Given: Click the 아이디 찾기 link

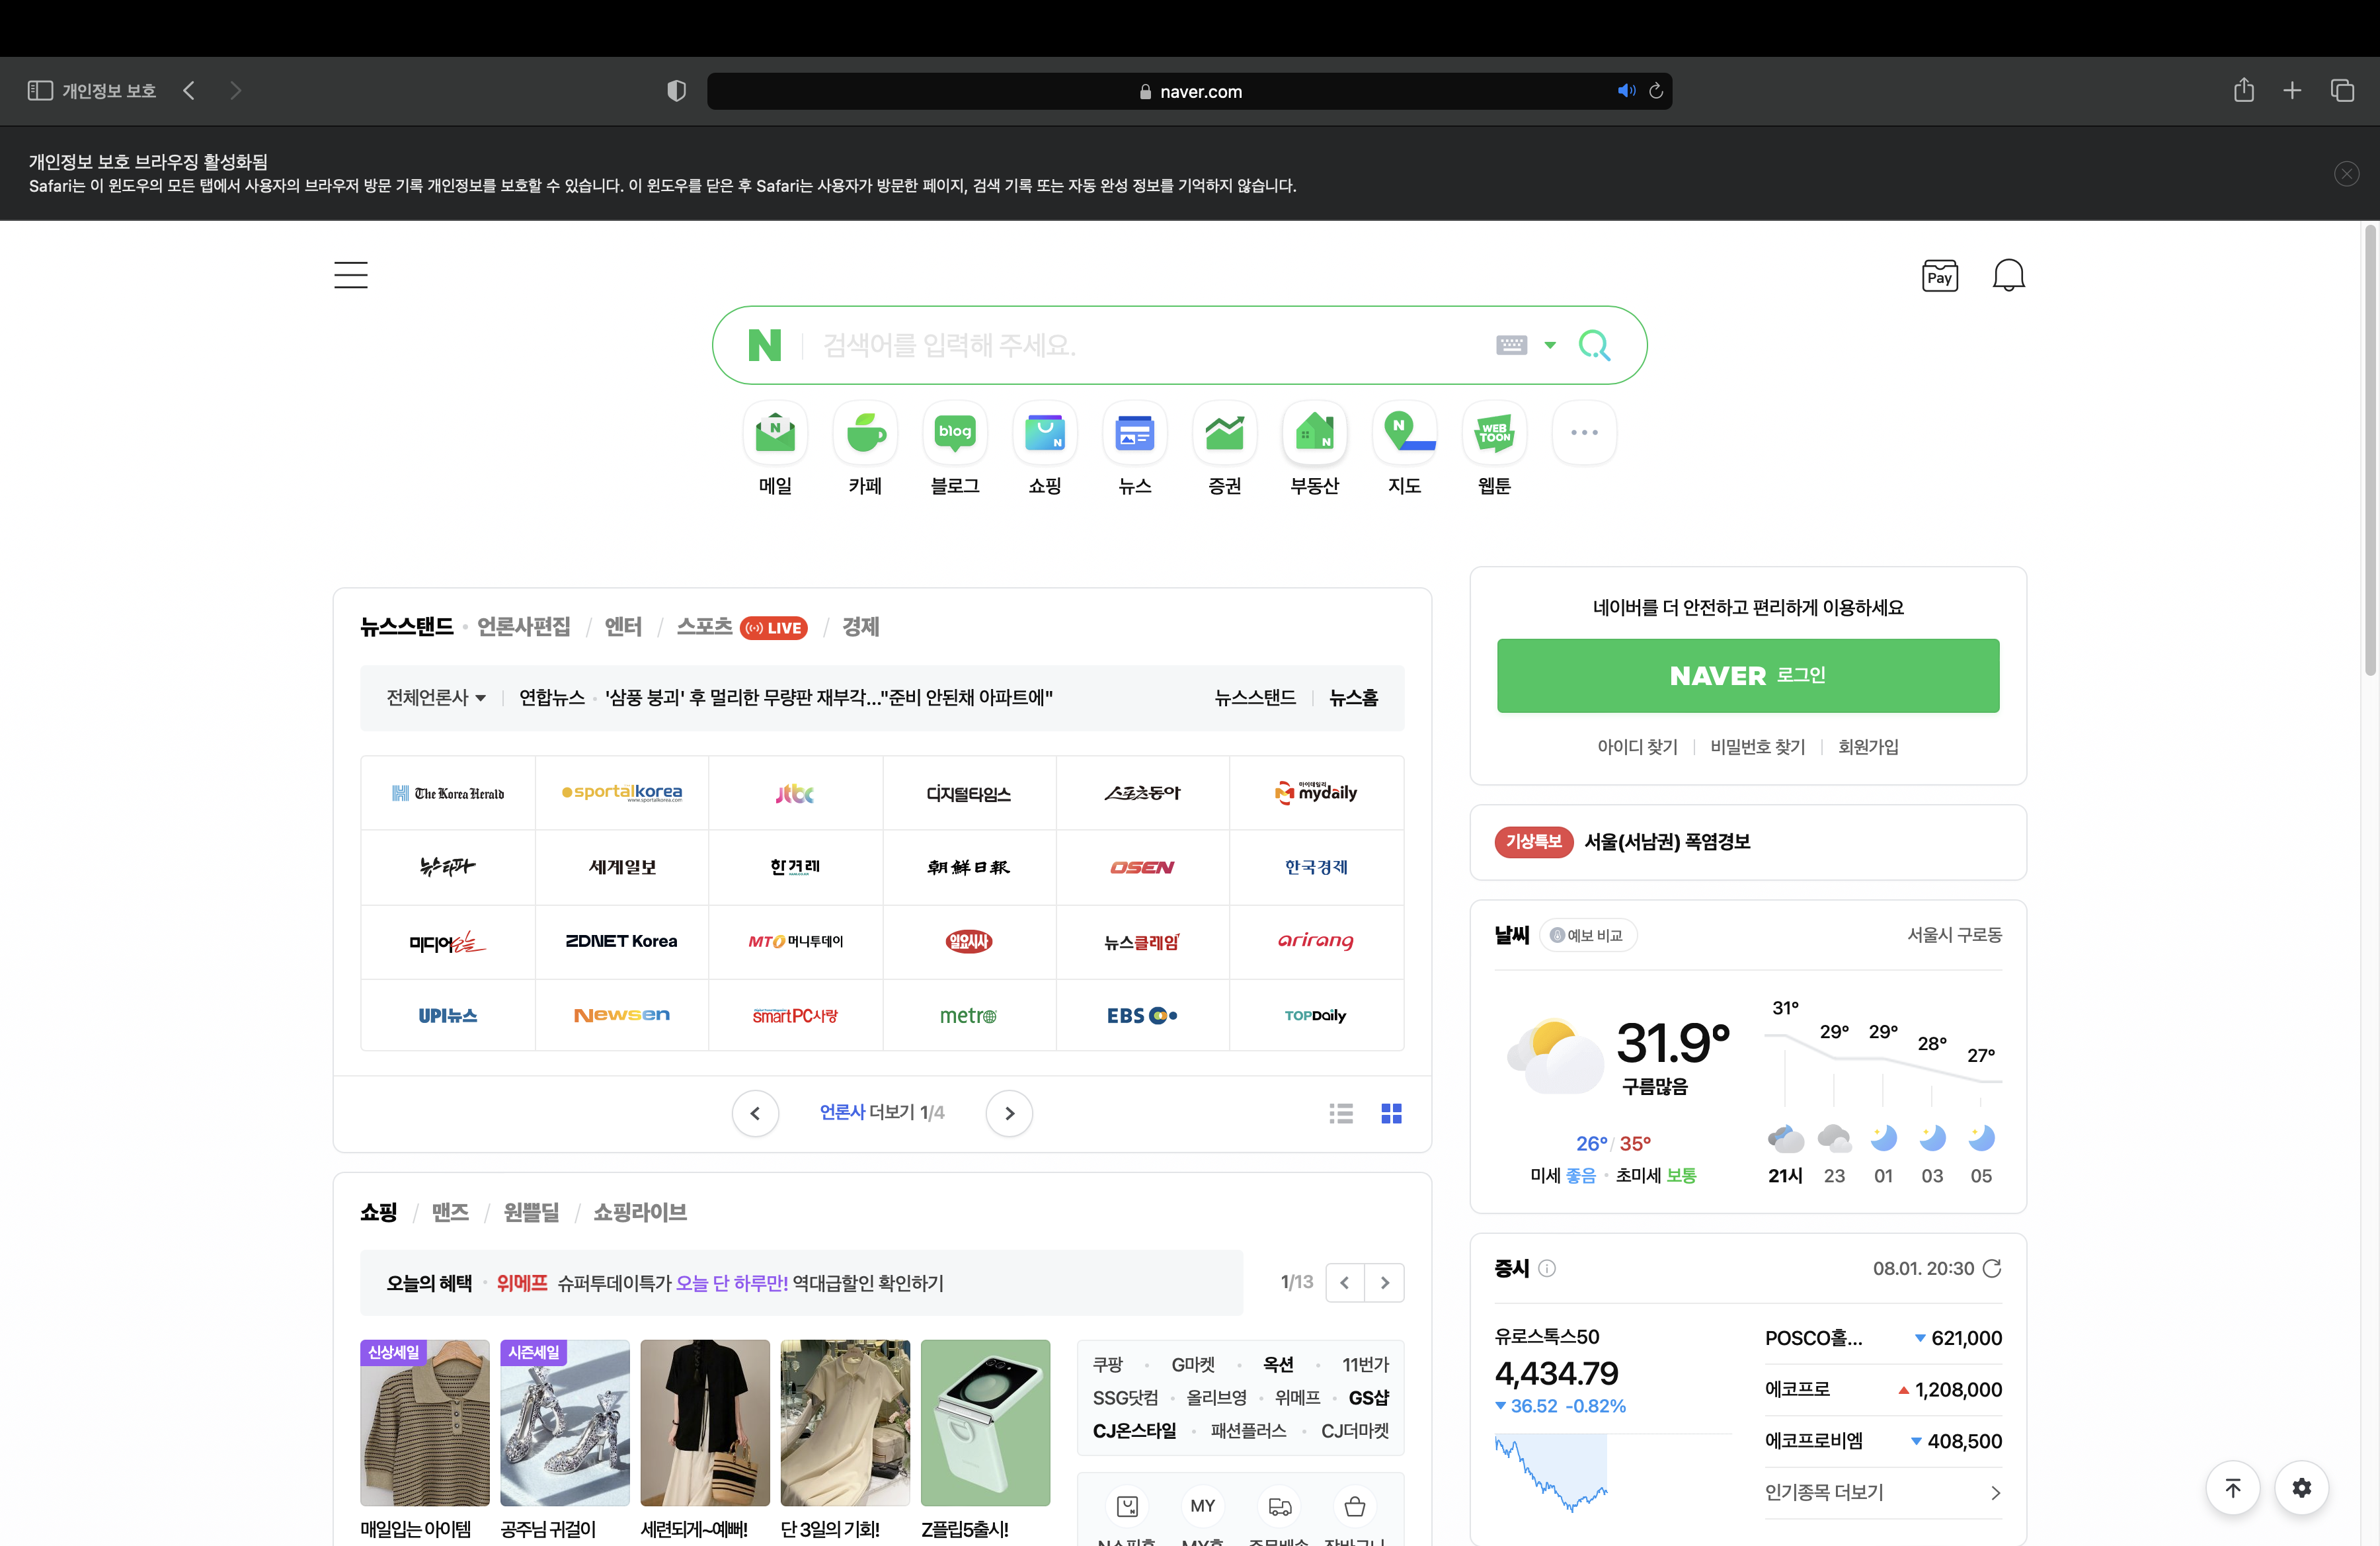Looking at the screenshot, I should click(x=1637, y=747).
